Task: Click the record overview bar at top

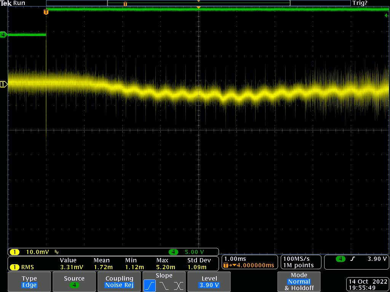Action: click(x=198, y=3)
